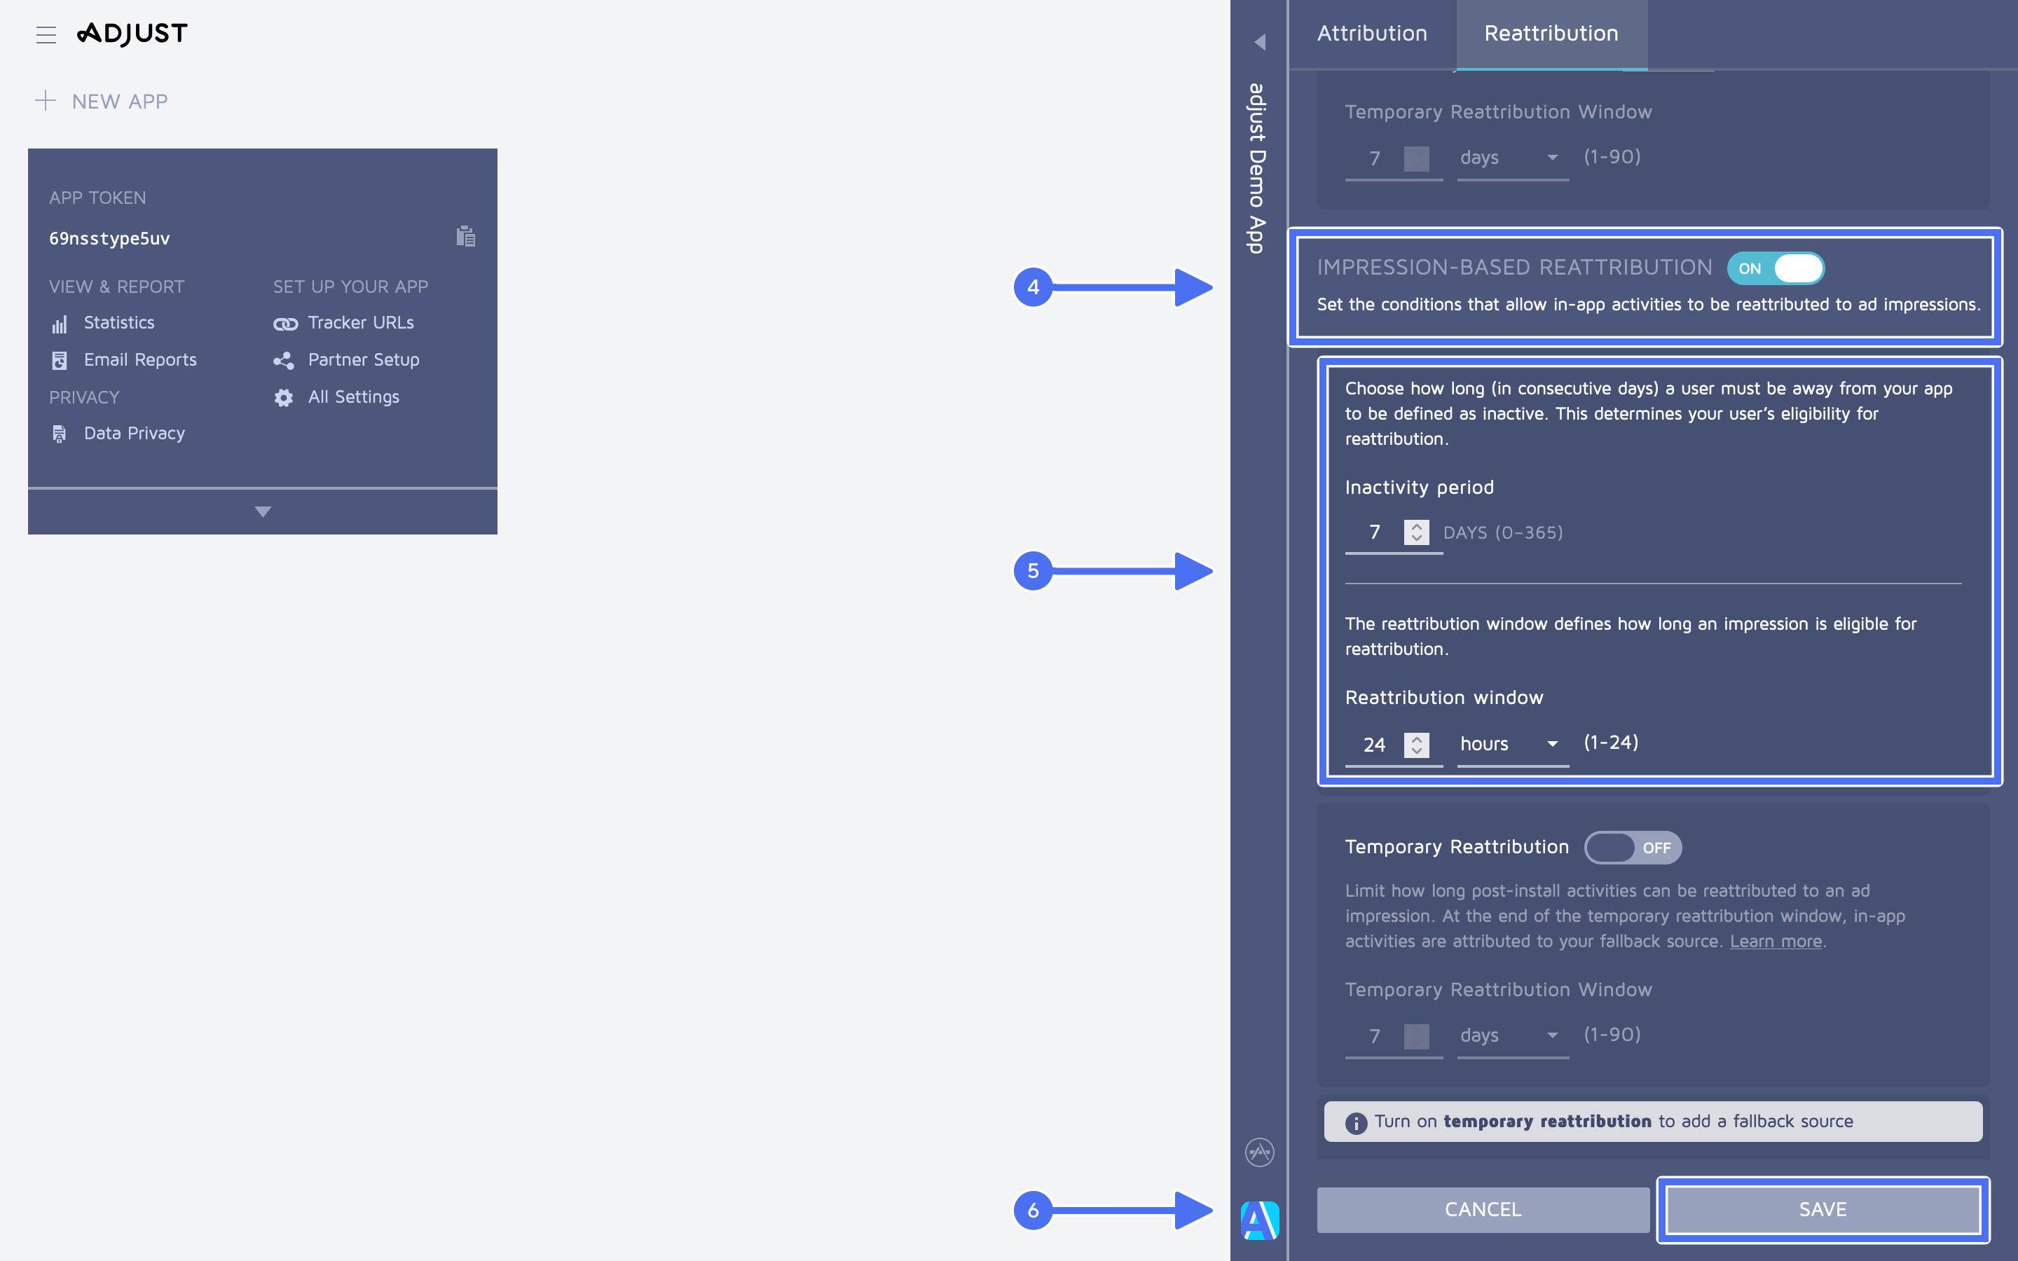The width and height of the screenshot is (2018, 1261).
Task: Enable Temporary Reattribution
Action: click(1632, 846)
